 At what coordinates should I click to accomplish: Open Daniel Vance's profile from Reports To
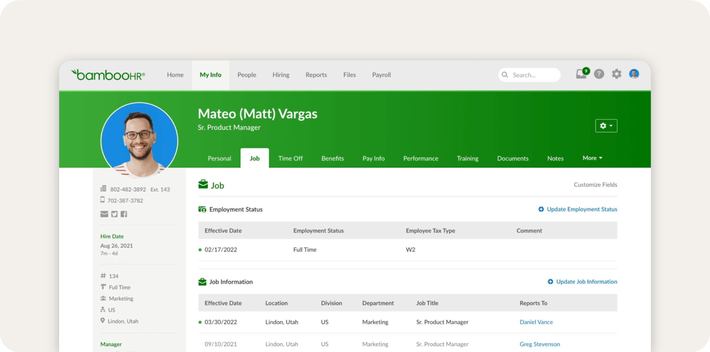(x=536, y=322)
